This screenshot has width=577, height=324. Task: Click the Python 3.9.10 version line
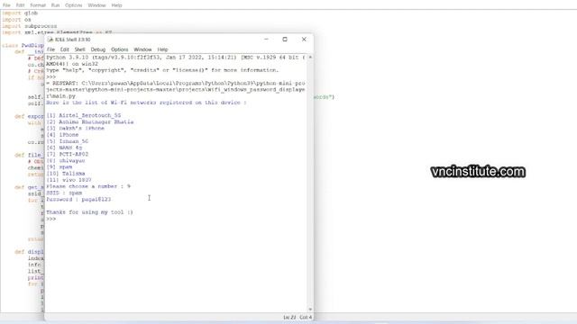coord(176,60)
